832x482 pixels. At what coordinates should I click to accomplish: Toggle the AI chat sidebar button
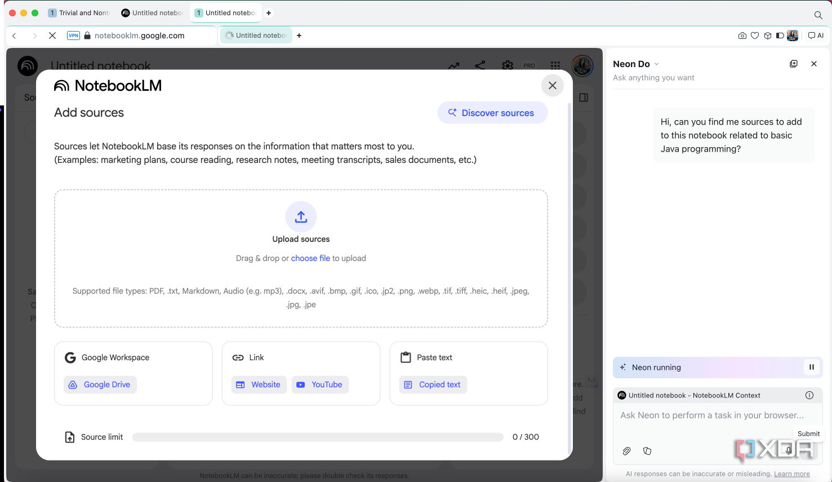pyautogui.click(x=816, y=36)
